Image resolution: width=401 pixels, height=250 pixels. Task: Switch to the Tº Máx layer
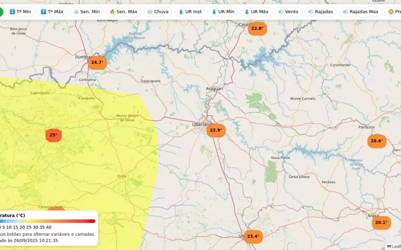(52, 11)
